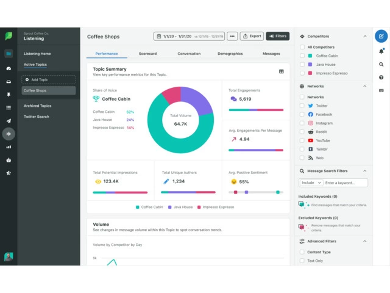The height and width of the screenshot is (293, 390).
Task: Open the bar chart reports icon
Action: pyautogui.click(x=9, y=147)
